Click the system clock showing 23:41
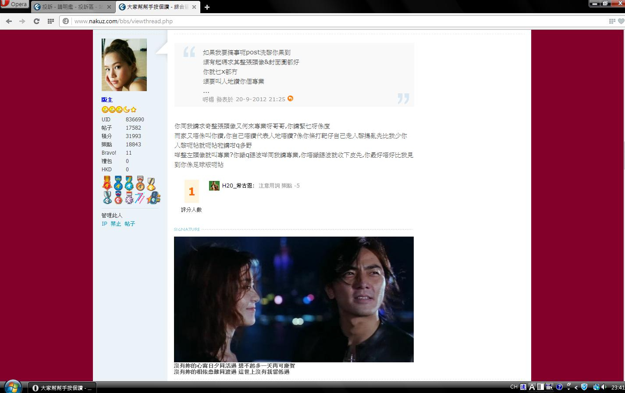 tap(618, 387)
